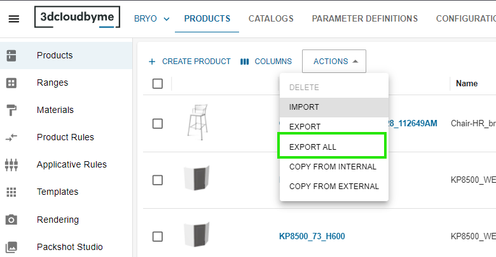The height and width of the screenshot is (257, 496).
Task: Check the checkbox of the first KP8500 cabinet row
Action: coord(158,180)
